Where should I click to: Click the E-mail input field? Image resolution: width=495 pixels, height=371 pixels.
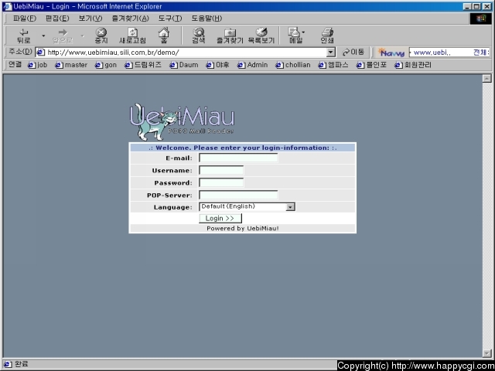238,158
